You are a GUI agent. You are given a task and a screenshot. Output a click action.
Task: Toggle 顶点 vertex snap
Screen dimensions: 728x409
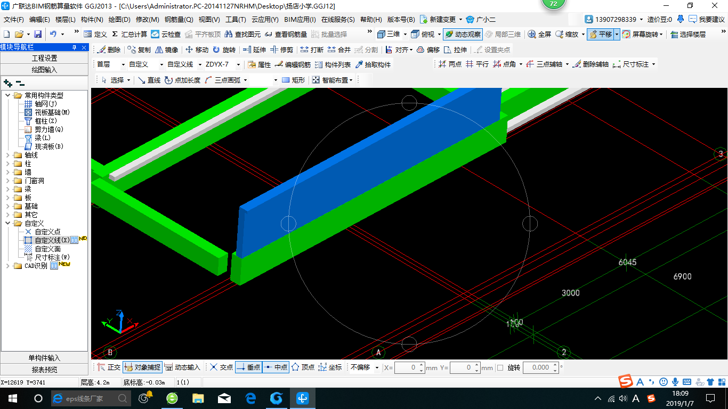click(x=303, y=367)
